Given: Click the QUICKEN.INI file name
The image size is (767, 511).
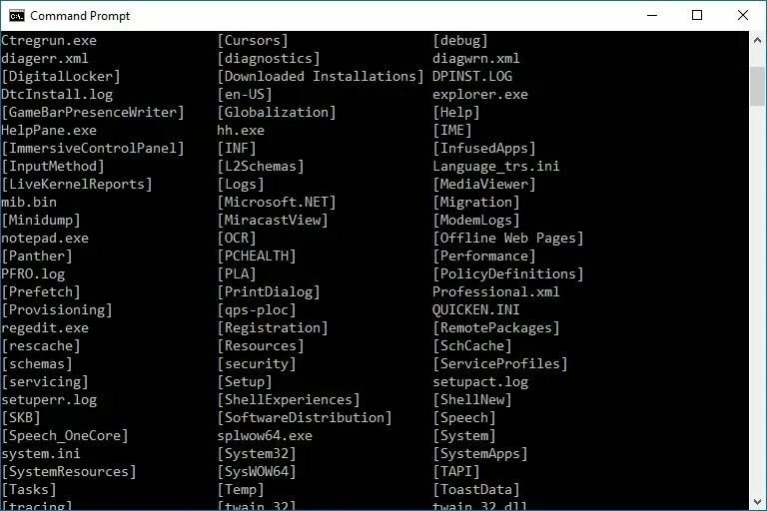Looking at the screenshot, I should 475,310.
